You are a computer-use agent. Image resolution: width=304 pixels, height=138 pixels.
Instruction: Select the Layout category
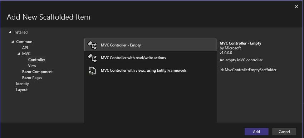(22, 90)
